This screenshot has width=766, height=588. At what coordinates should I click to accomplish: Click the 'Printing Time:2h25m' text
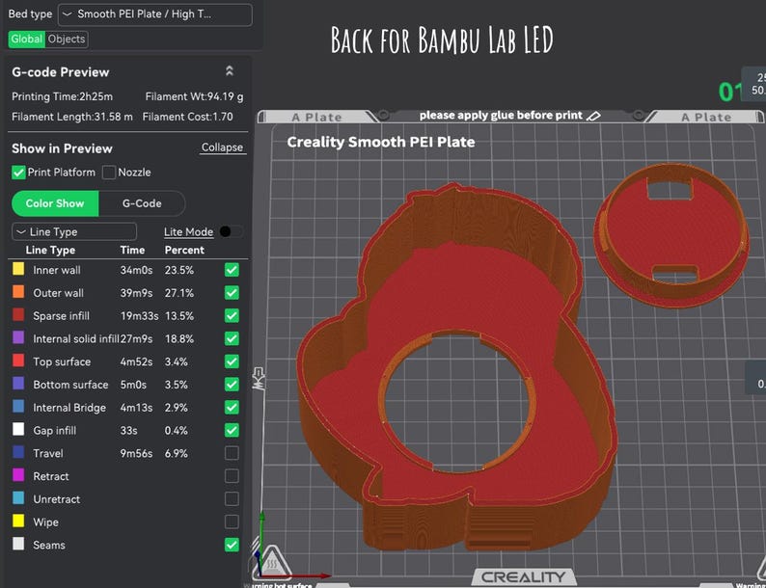click(62, 96)
